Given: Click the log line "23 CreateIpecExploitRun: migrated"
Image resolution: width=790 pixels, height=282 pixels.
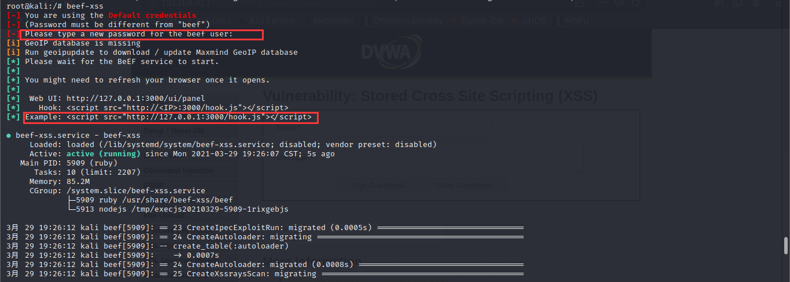Looking at the screenshot, I should pos(265,228).
